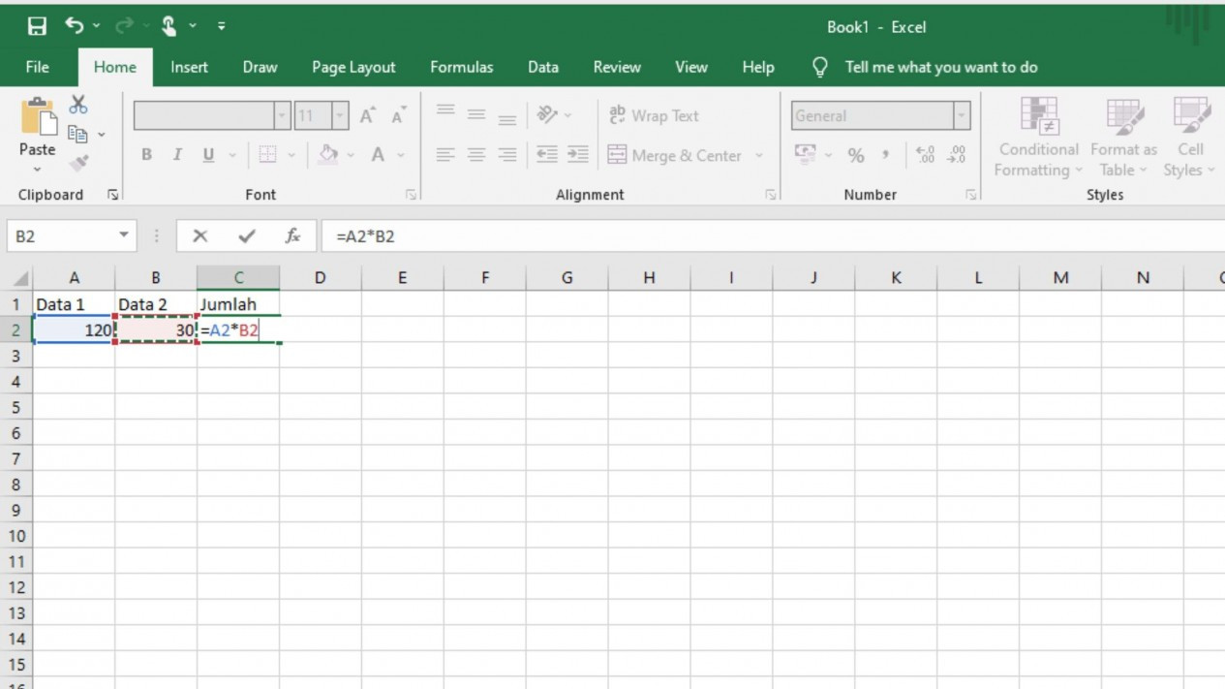Click Decrease Decimal icon
The image size is (1225, 689).
957,155
